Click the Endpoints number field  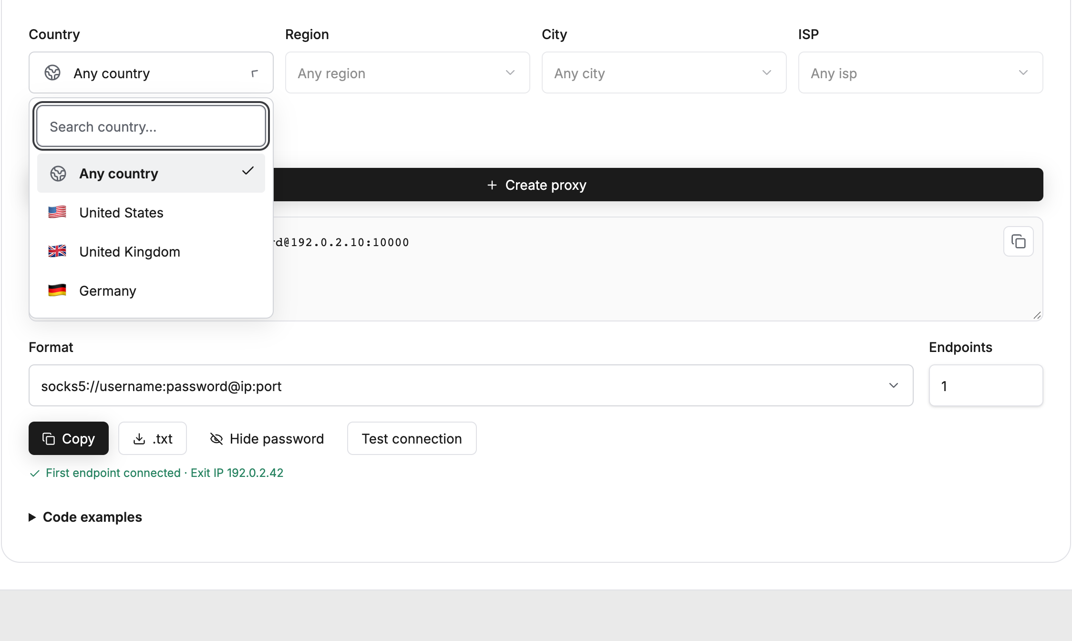tap(986, 385)
